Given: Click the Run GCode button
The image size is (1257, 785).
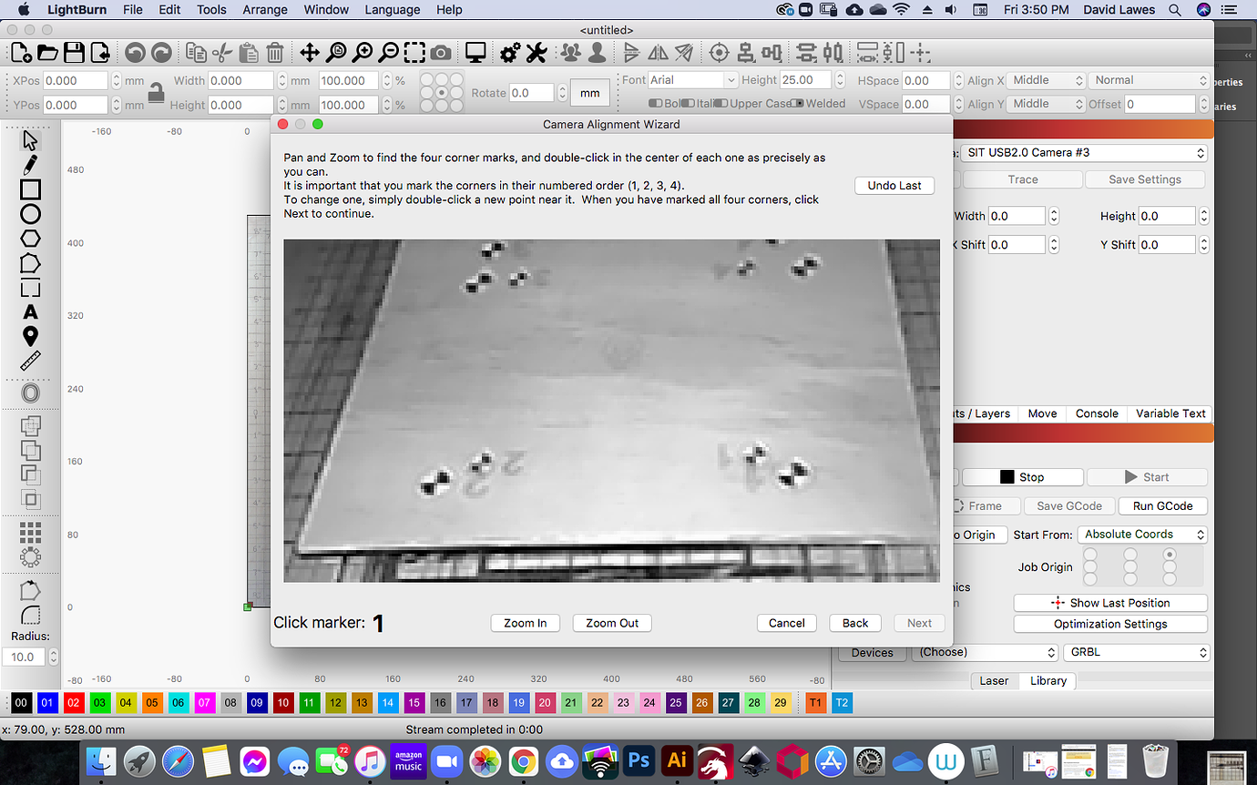Looking at the screenshot, I should point(1162,505).
